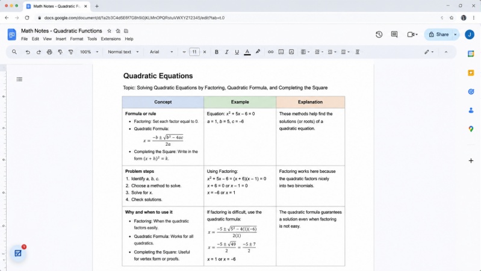This screenshot has height=271, width=481.
Task: Open the Google account avatar J
Action: tap(470, 34)
